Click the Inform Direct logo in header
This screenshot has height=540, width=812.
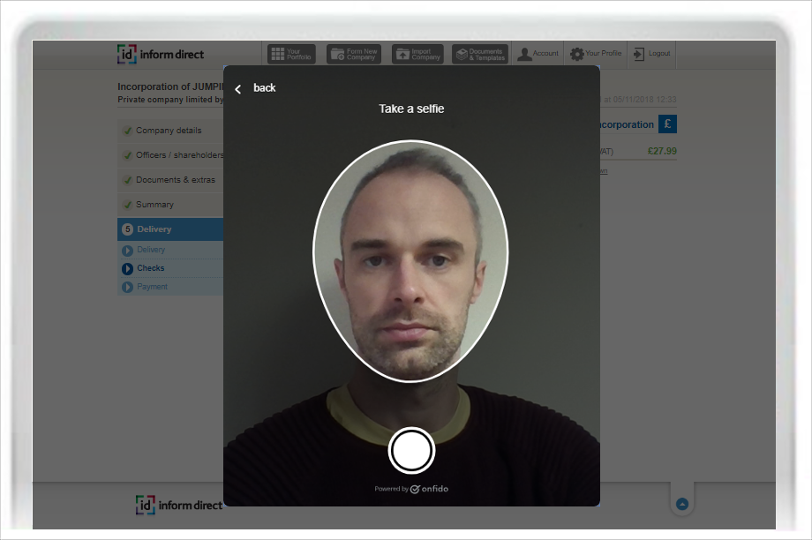pyautogui.click(x=161, y=54)
